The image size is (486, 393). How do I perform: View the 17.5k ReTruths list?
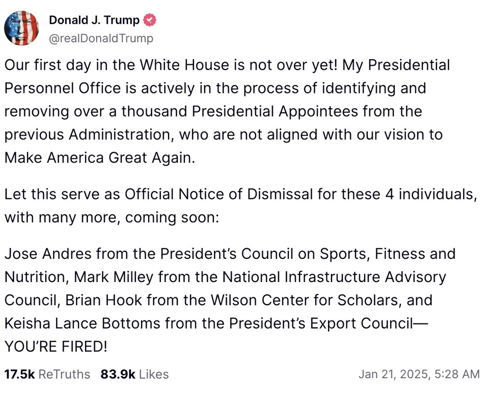[47, 374]
